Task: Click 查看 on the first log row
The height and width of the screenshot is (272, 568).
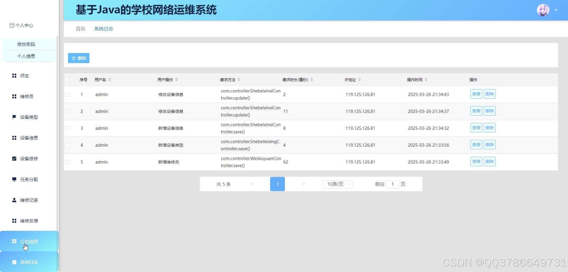Action: point(476,94)
